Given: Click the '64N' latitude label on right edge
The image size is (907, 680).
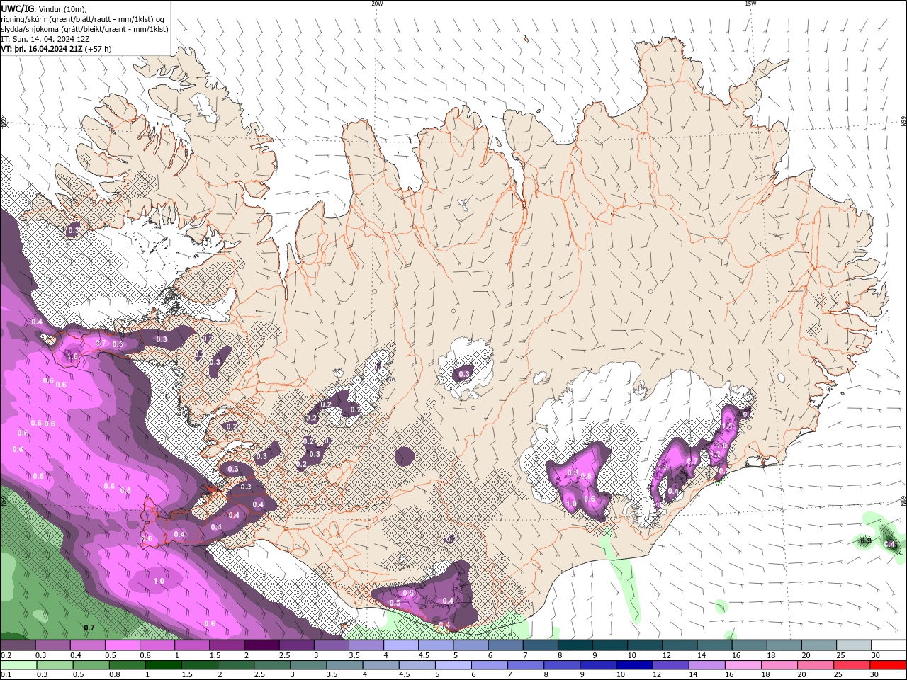Looking at the screenshot, I should point(903,501).
